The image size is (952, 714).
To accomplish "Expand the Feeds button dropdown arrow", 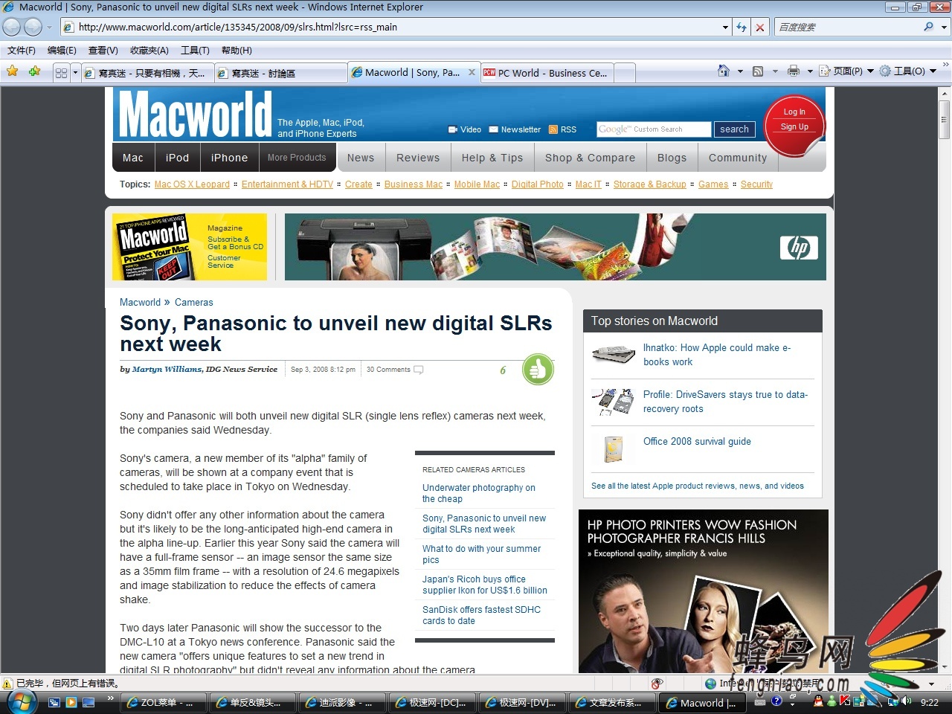I will pos(774,71).
